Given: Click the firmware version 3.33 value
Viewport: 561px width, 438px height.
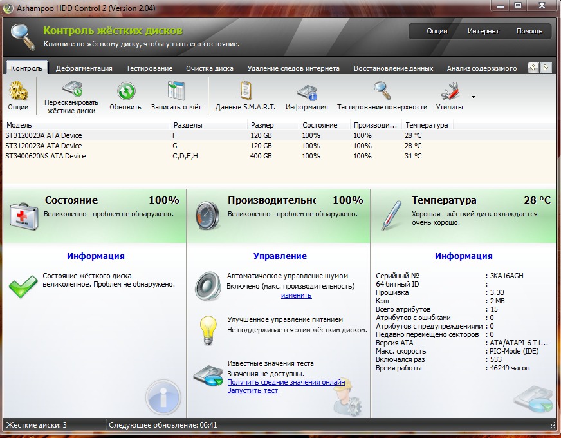Looking at the screenshot, I should tap(497, 292).
